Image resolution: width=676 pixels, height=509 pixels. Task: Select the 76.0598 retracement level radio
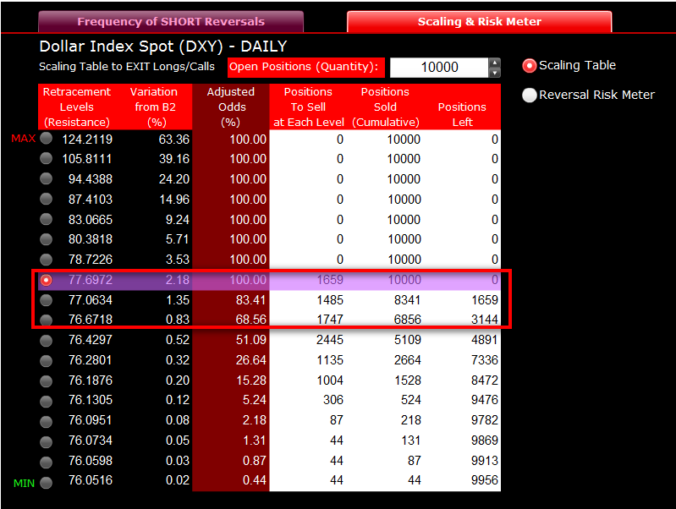point(47,462)
